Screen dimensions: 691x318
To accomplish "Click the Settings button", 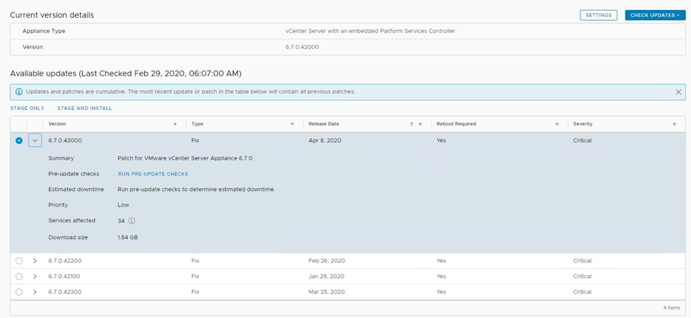I will [x=598, y=15].
